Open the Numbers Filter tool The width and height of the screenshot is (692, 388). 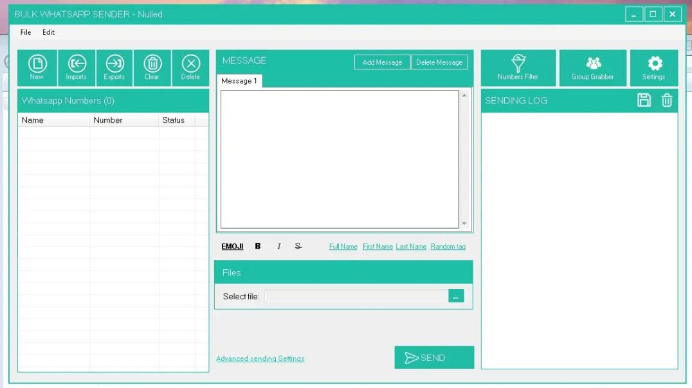coord(517,67)
